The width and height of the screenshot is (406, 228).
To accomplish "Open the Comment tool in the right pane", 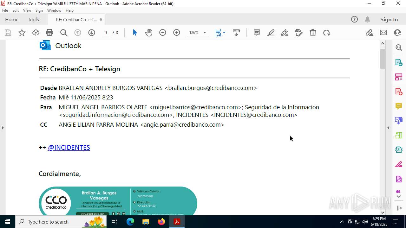I will 399,106.
